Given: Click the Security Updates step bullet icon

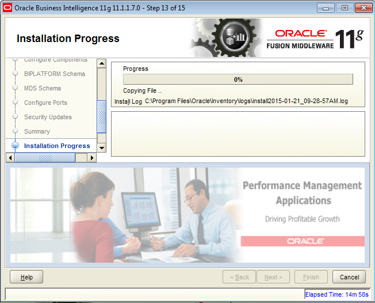Looking at the screenshot, I should 16,116.
